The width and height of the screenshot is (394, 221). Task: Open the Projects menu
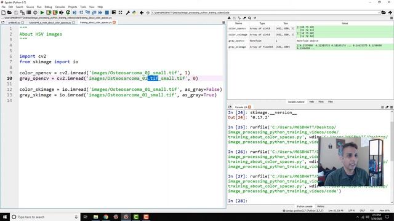pyautogui.click(x=73, y=7)
